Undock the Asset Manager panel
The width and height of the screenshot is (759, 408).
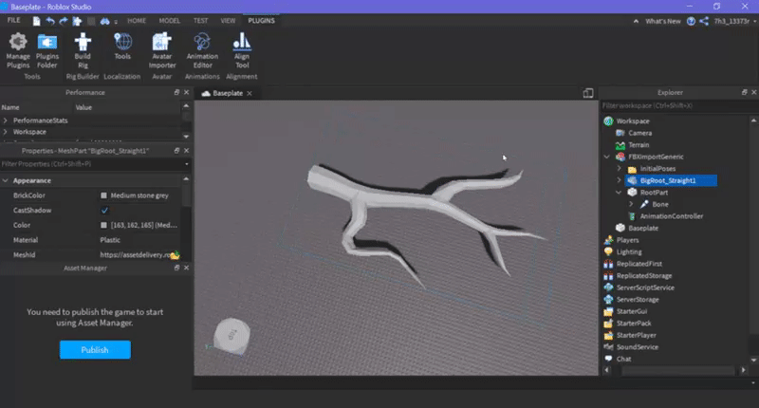[176, 268]
